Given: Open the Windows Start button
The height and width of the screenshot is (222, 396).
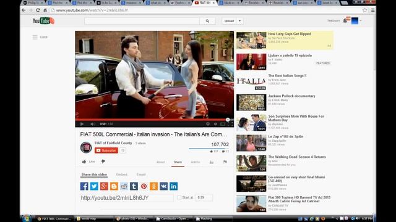Looking at the screenshot, I should coord(26,218).
